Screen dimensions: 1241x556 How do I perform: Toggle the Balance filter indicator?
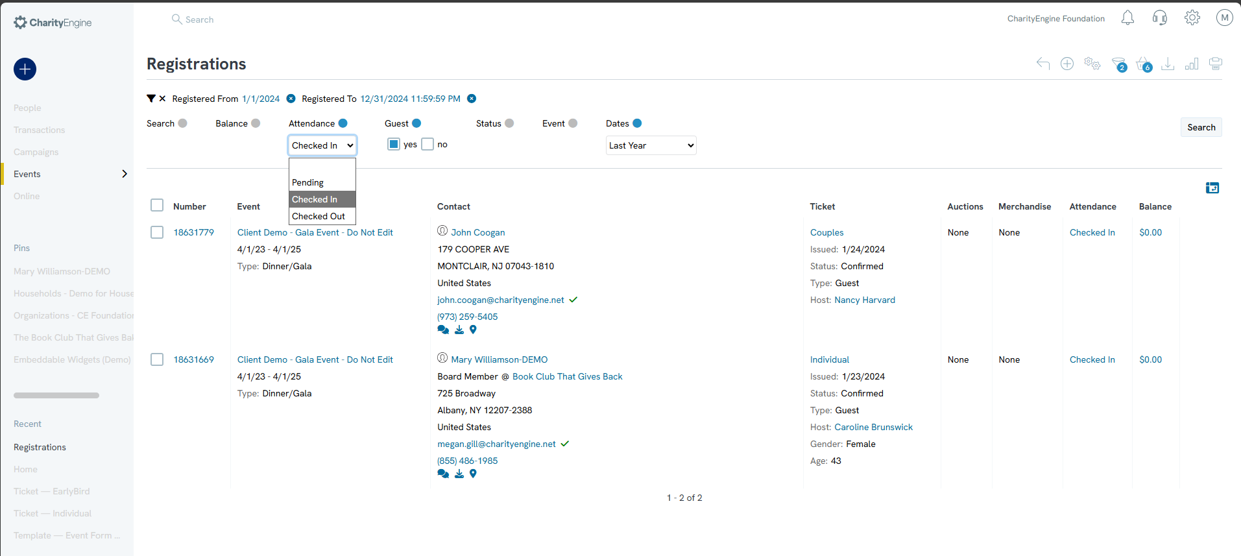click(256, 123)
